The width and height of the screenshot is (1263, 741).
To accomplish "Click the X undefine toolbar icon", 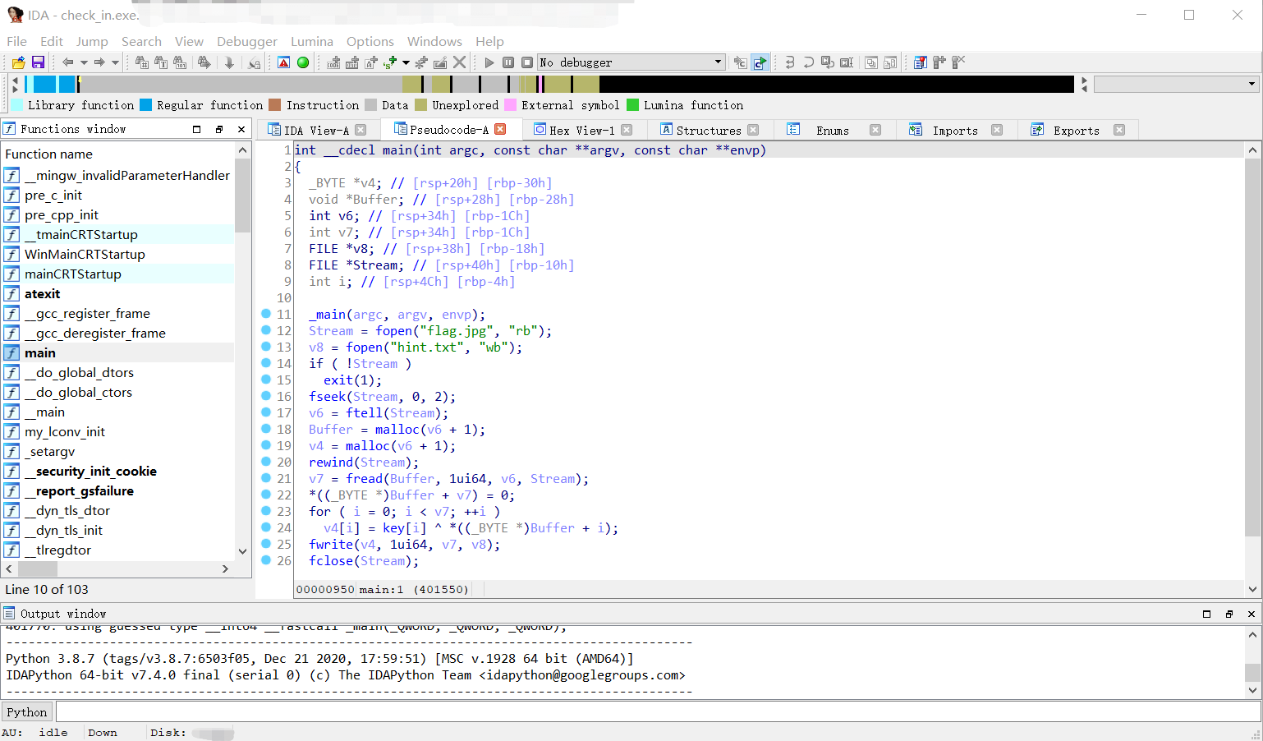I will click(459, 62).
